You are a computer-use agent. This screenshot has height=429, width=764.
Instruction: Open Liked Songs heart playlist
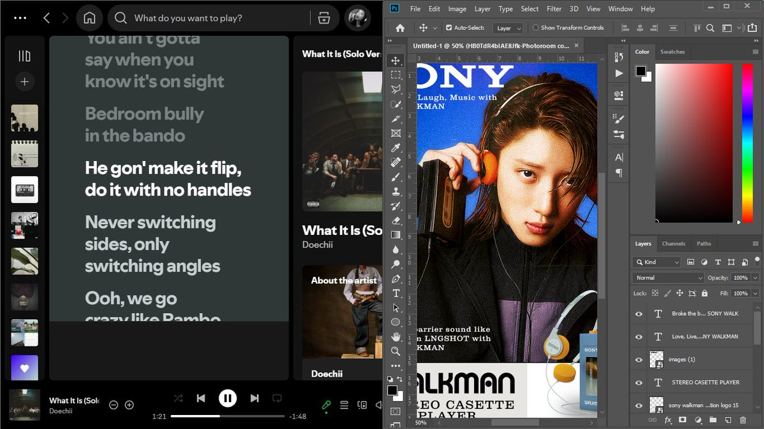tap(24, 368)
